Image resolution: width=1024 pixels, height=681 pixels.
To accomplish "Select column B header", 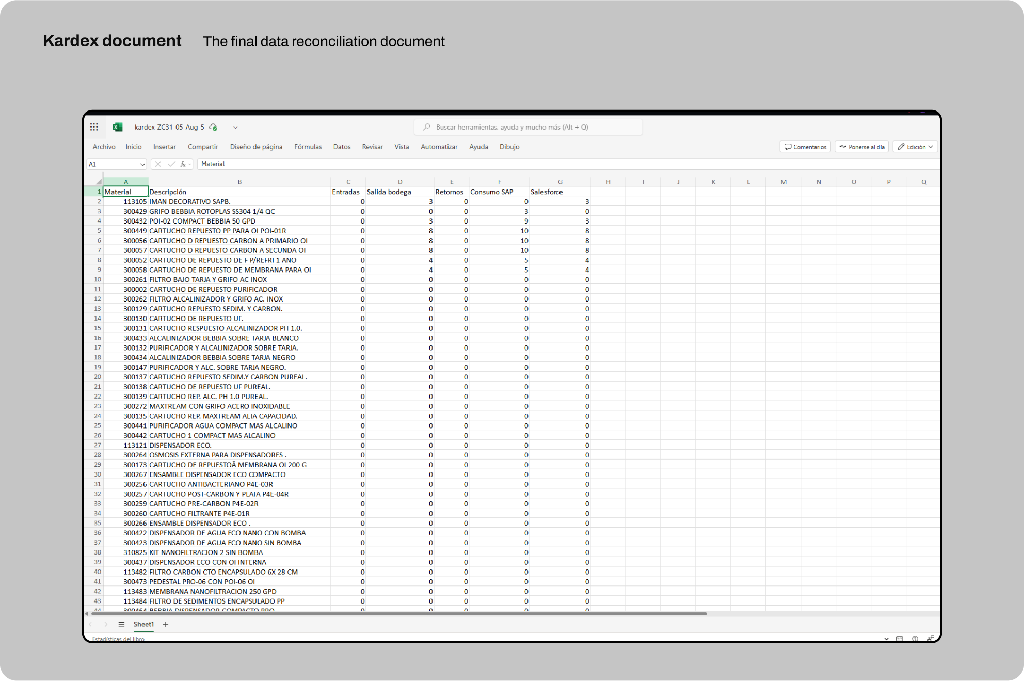I will point(239,182).
